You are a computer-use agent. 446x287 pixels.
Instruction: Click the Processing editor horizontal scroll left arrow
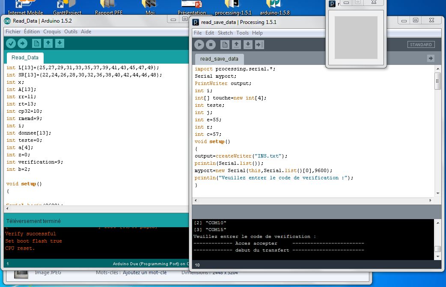click(x=196, y=200)
